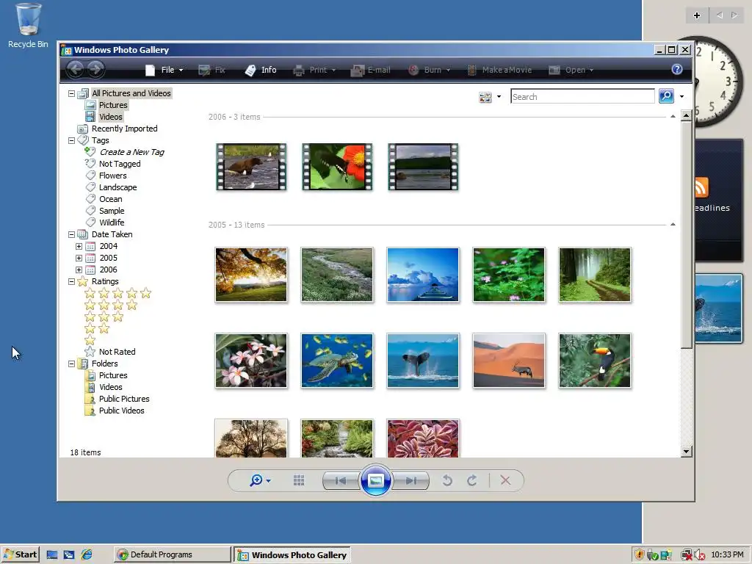
Task: Select Videos under All Pictures and Videos
Action: 111,117
